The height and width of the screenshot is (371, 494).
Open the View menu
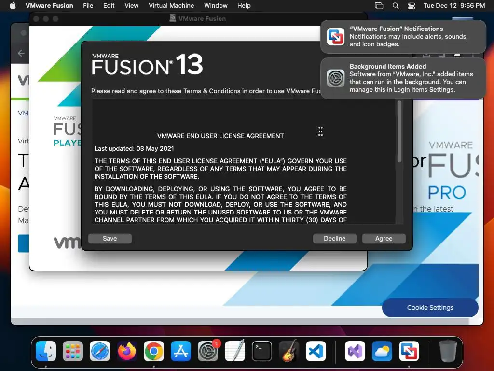point(131,5)
